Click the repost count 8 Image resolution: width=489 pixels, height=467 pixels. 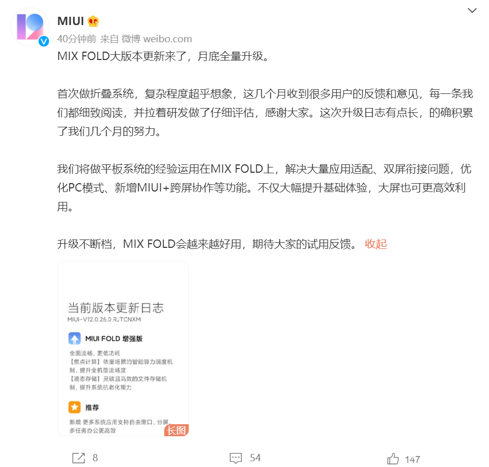(x=95, y=458)
